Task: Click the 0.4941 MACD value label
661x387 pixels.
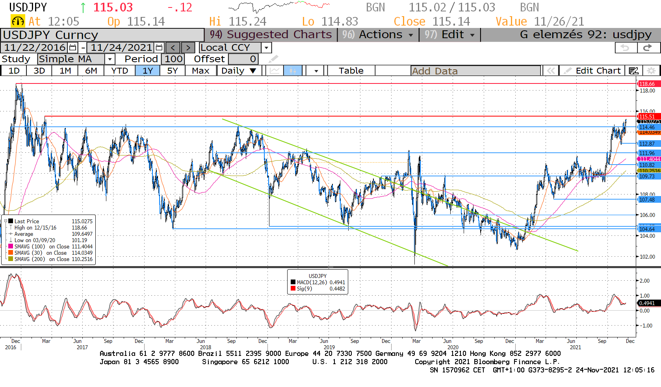Action: point(648,303)
